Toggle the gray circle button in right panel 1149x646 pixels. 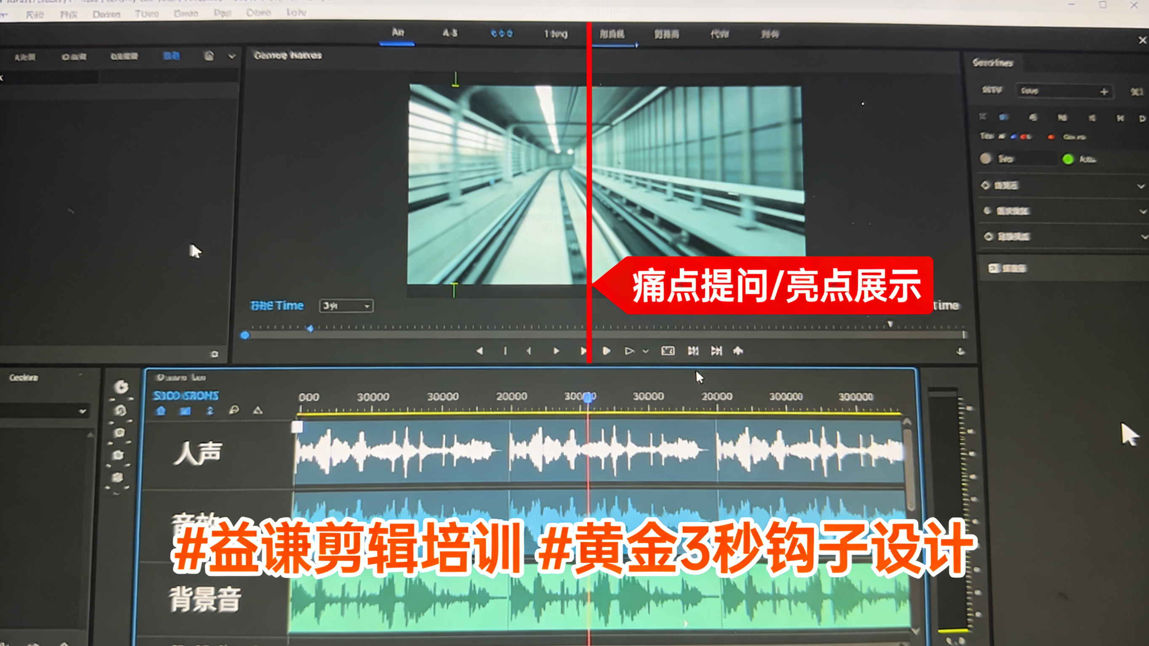[x=986, y=158]
